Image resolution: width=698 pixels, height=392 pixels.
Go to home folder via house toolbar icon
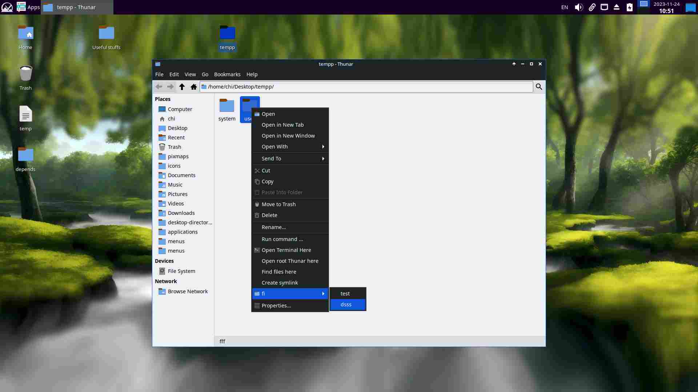coord(194,87)
